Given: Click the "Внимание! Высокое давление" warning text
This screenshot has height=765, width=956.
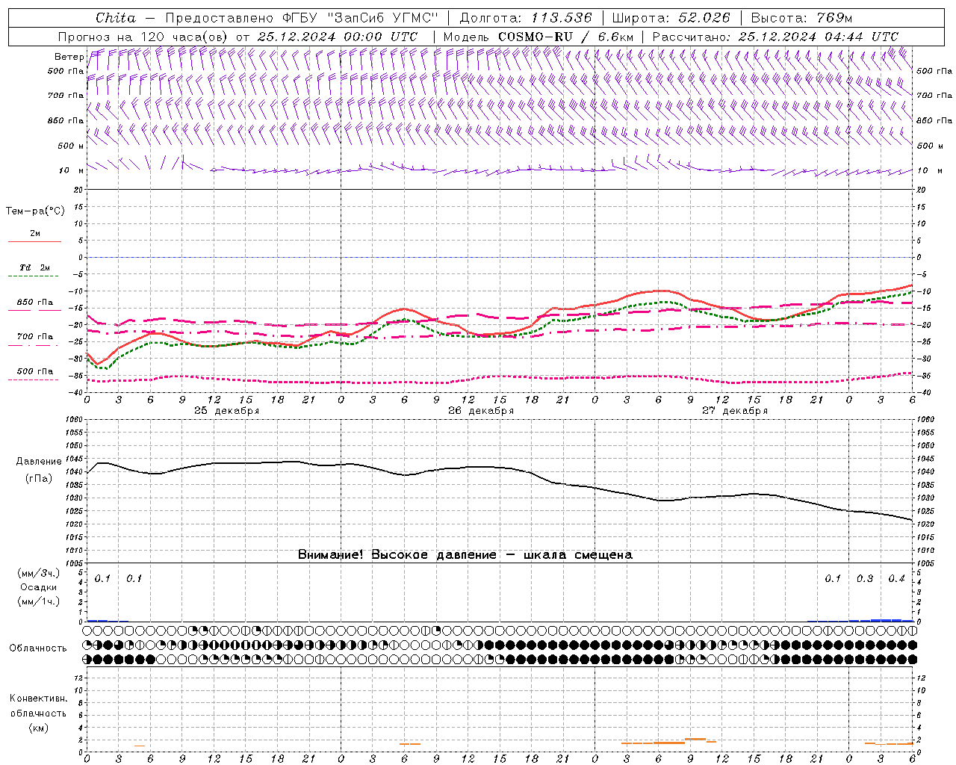Looking at the screenshot, I should tap(397, 555).
